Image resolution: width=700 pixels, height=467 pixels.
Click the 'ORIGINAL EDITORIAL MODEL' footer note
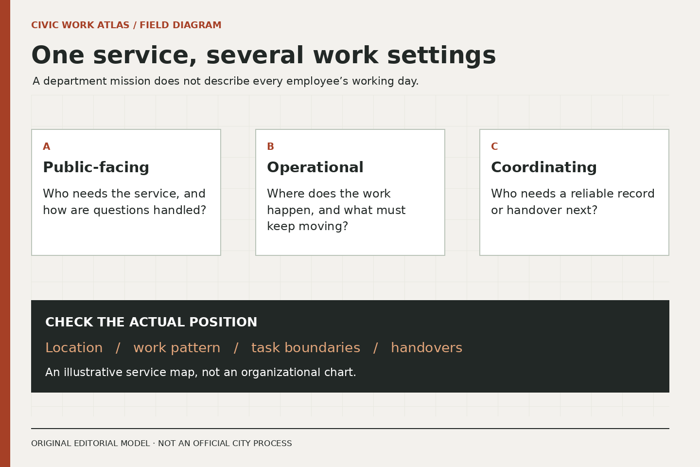(161, 444)
